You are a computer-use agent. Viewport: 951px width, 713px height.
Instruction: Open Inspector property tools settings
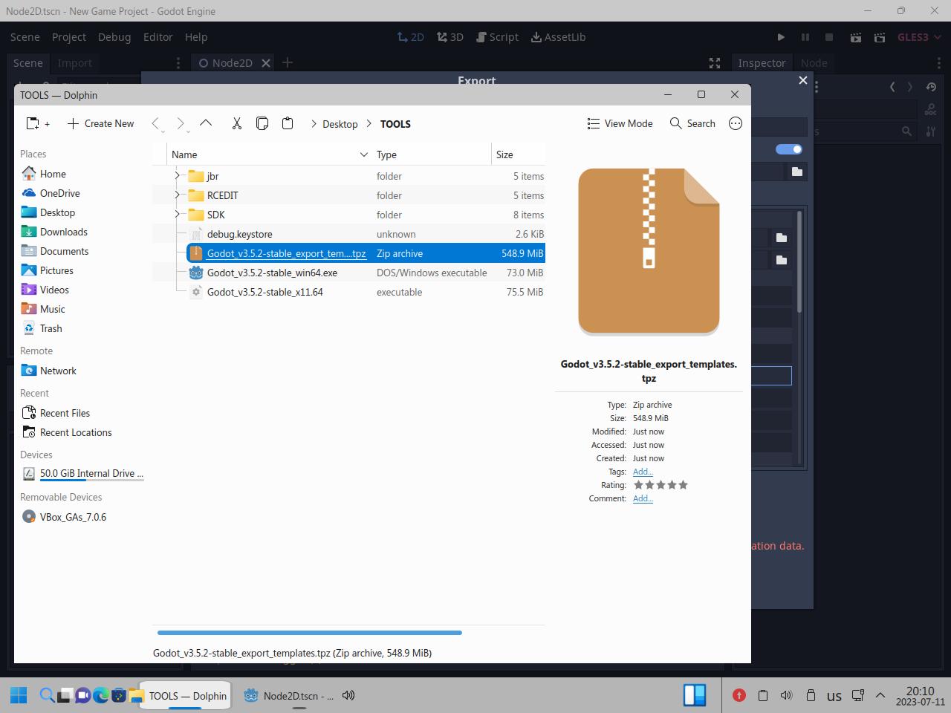(931, 131)
